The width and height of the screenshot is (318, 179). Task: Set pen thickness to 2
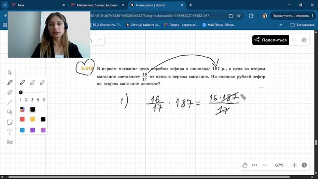pyautogui.click(x=26, y=99)
